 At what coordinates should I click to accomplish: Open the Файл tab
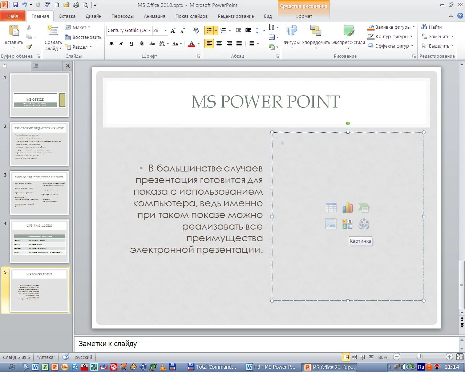13,16
